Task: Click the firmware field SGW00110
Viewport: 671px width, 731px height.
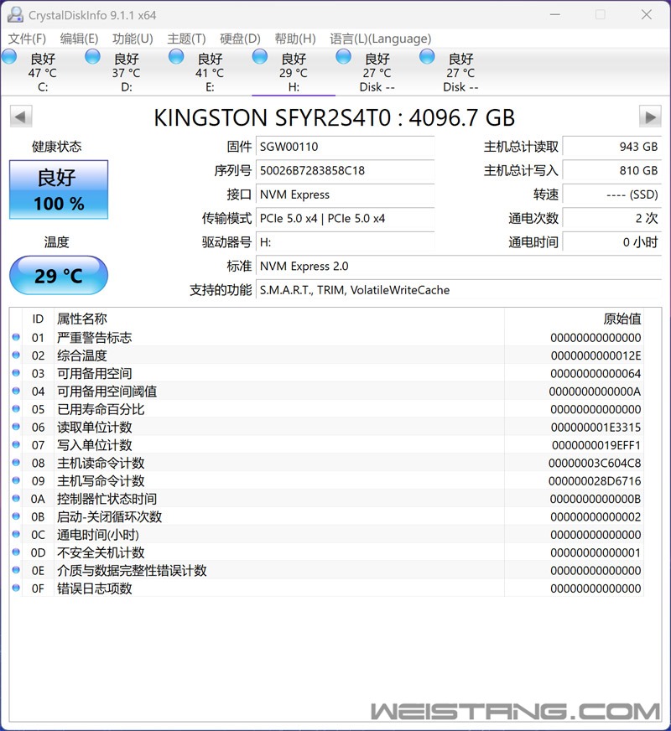Action: [345, 147]
